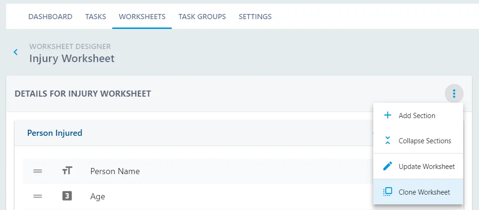Image resolution: width=479 pixels, height=210 pixels.
Task: Grab the drag handle for Age row
Action: pyautogui.click(x=37, y=196)
